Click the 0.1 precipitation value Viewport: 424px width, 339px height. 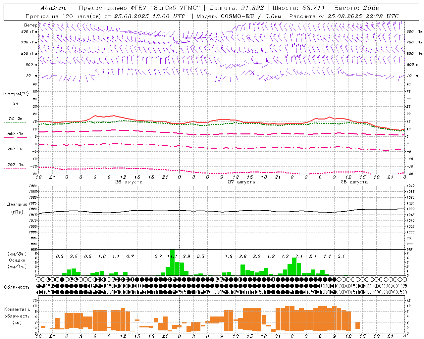tap(341, 257)
